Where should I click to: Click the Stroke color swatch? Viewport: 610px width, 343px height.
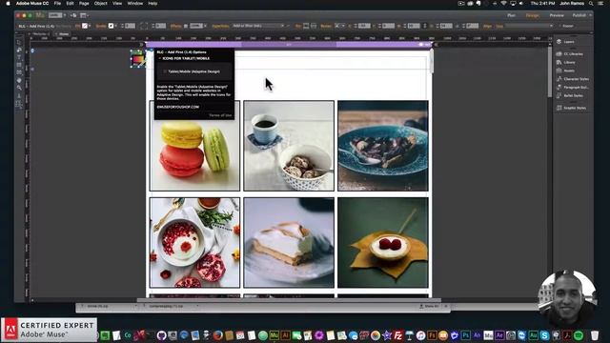111,26
